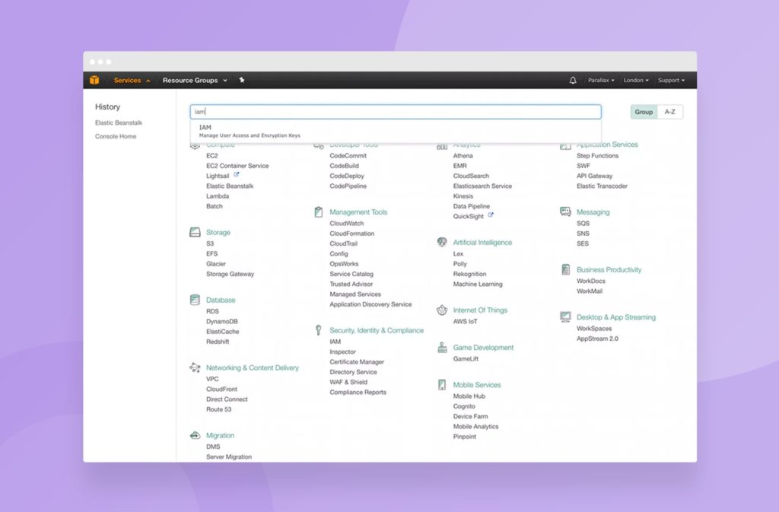779x512 pixels.
Task: Click the Artificial Intelligence brain icon
Action: click(x=442, y=242)
